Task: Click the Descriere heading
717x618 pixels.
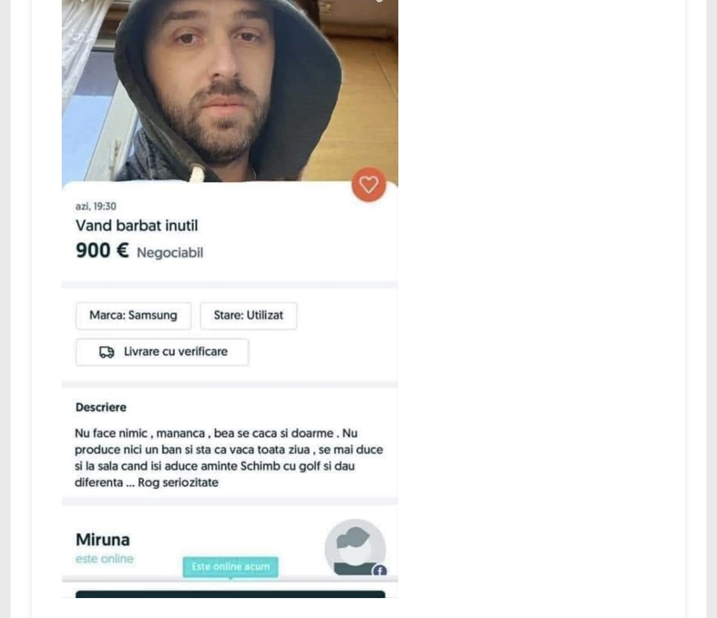Action: [101, 407]
